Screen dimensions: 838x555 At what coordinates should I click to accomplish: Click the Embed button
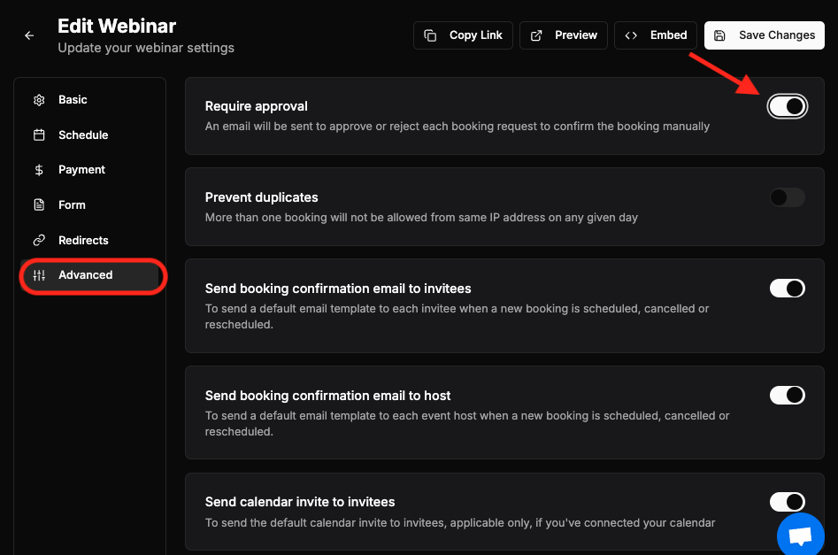(655, 35)
